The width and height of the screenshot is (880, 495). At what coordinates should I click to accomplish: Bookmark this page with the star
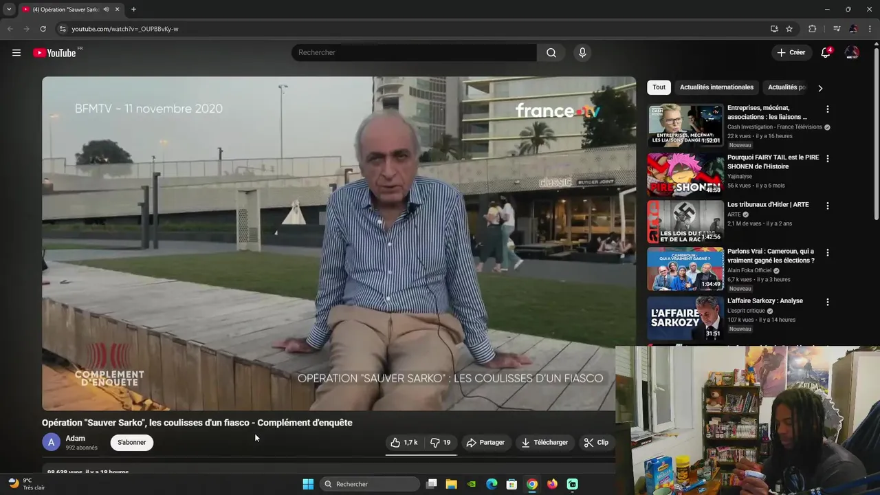point(789,29)
